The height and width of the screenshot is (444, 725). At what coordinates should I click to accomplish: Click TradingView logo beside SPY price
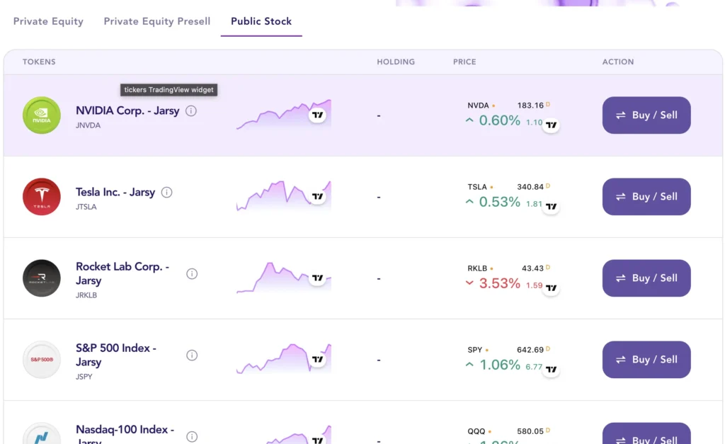551,369
